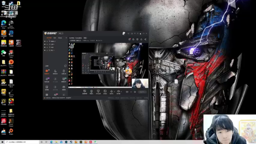Open the orange highlighted toolbox tool
The image size is (256, 144).
click(47, 72)
